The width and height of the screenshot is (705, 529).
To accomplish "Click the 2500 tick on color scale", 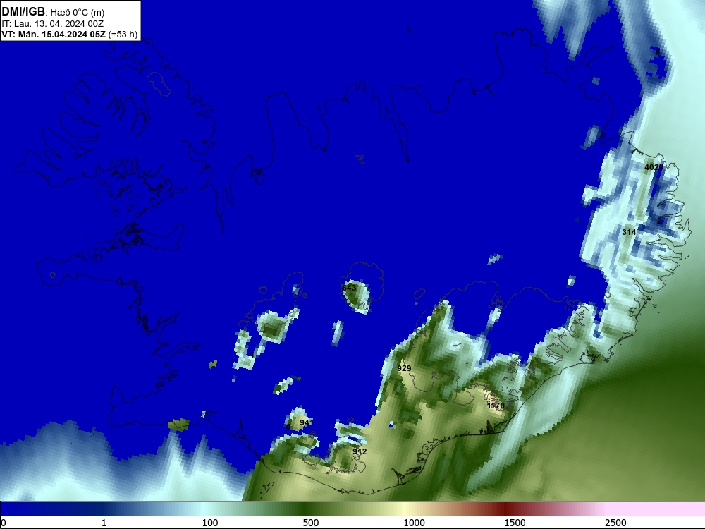I will 615,523.
